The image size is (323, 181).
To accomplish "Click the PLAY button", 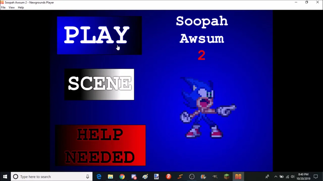I will [99, 35].
